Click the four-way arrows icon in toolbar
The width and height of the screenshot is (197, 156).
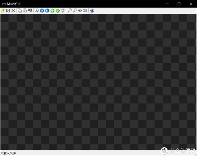80,11
